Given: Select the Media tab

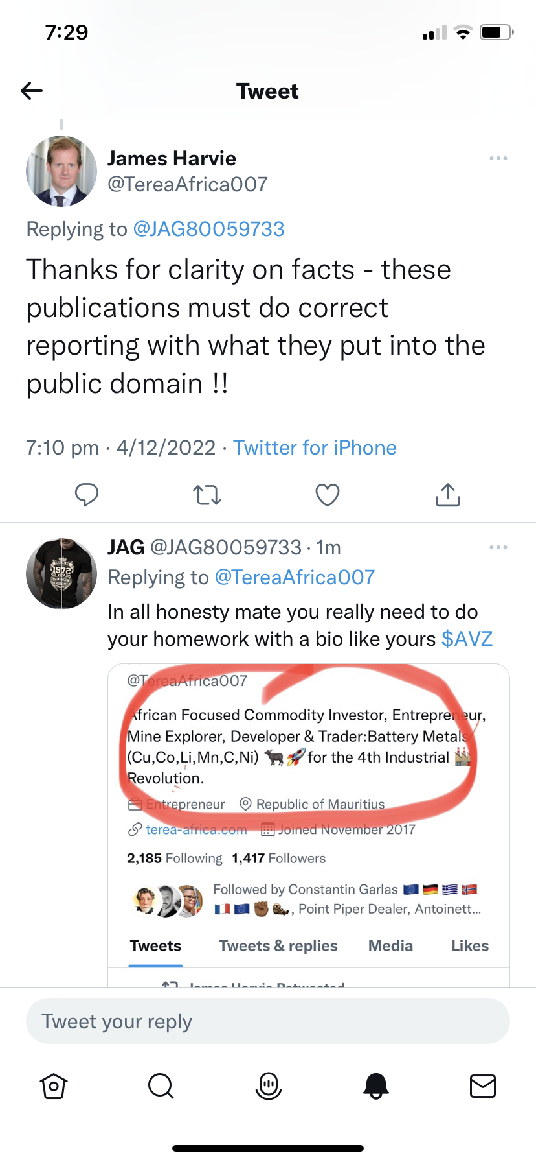Looking at the screenshot, I should click(390, 946).
